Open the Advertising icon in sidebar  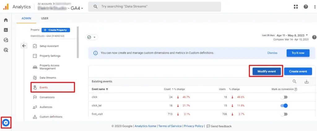[6, 50]
